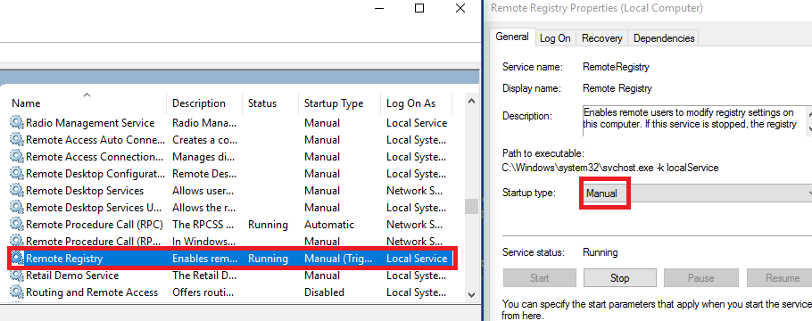812x321 pixels.
Task: Click the Pause service button
Action: pos(700,278)
